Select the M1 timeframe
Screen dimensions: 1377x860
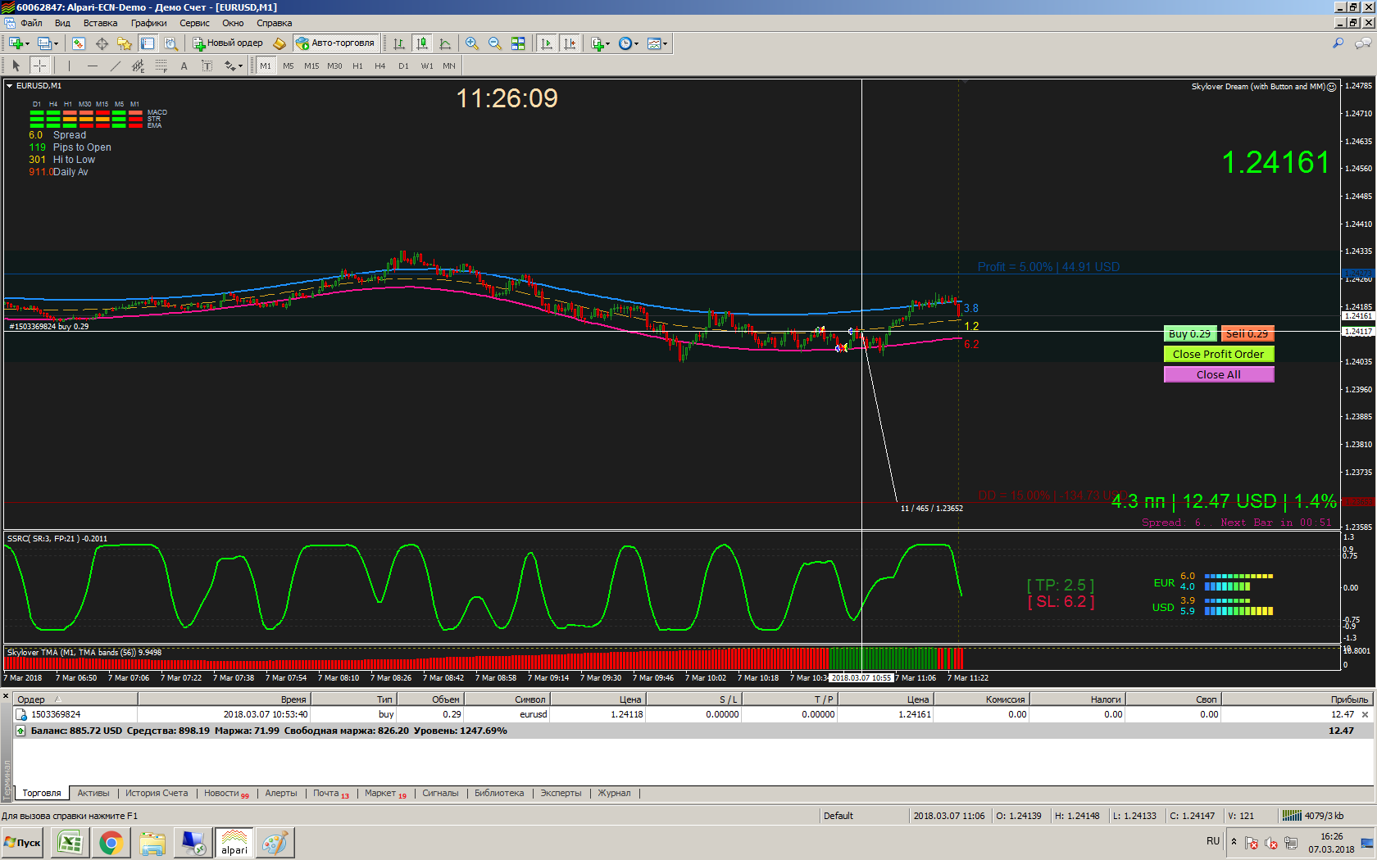pos(266,66)
